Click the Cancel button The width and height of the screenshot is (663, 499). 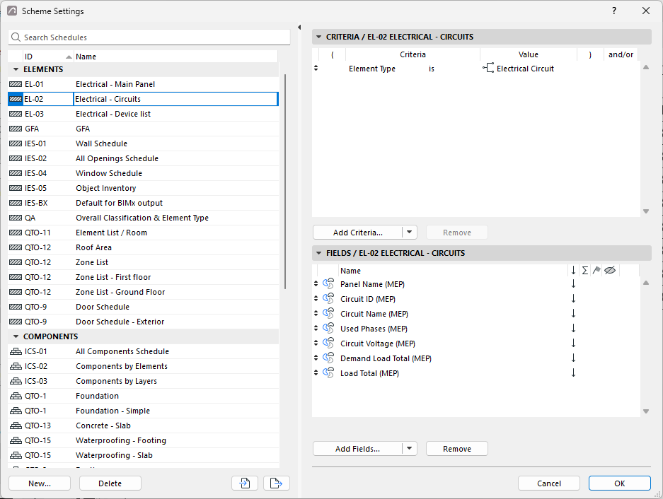pyautogui.click(x=549, y=483)
